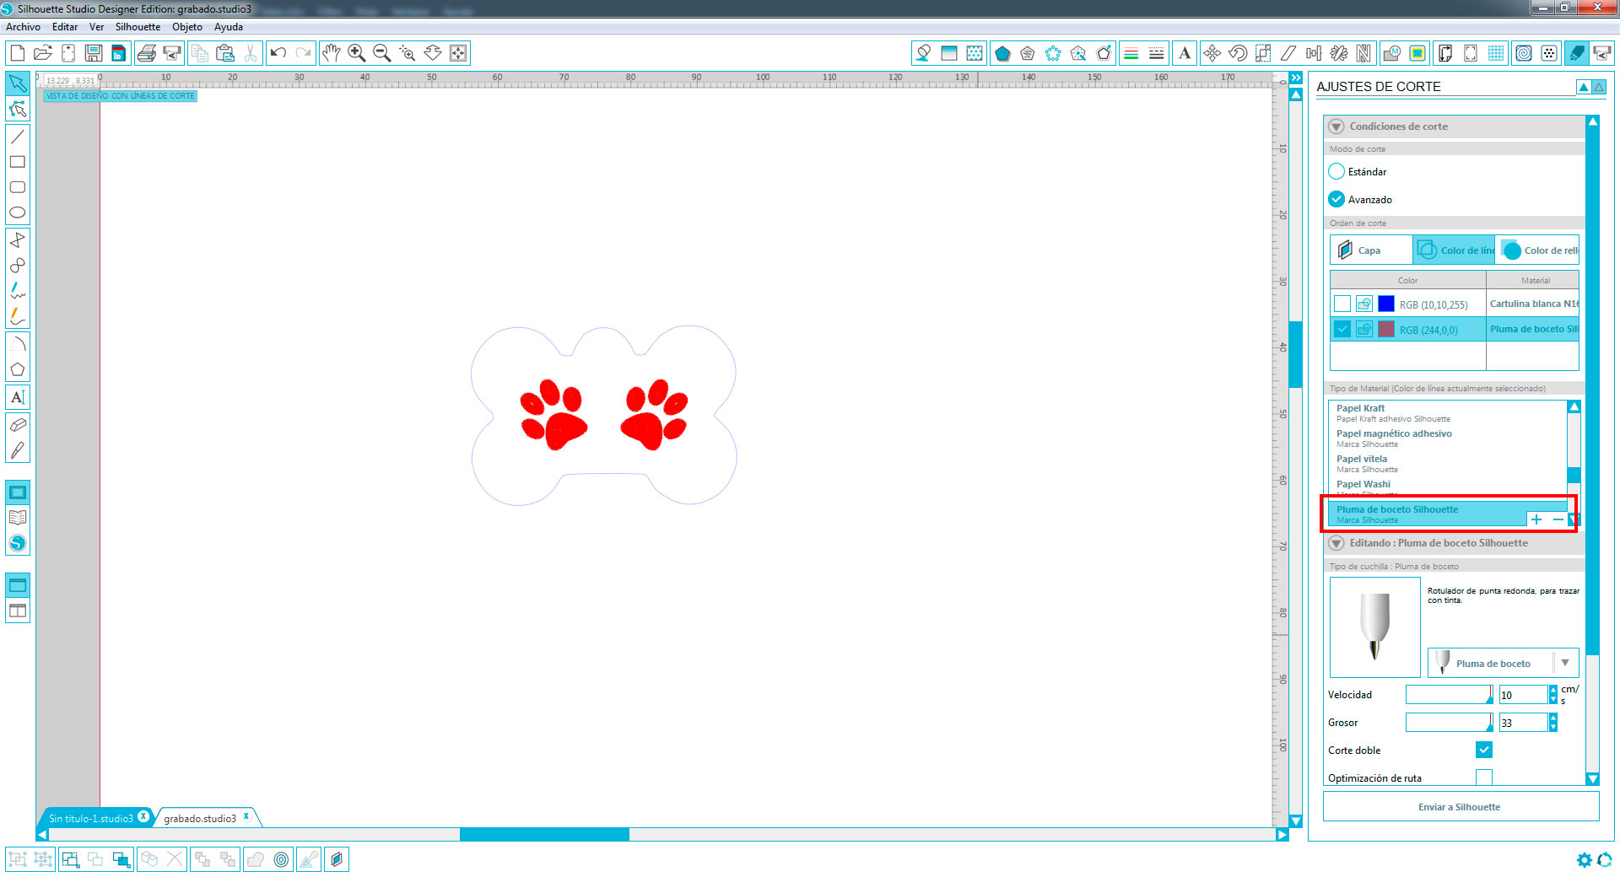Open the Objeto menu
Image resolution: width=1620 pixels, height=877 pixels.
tap(186, 27)
